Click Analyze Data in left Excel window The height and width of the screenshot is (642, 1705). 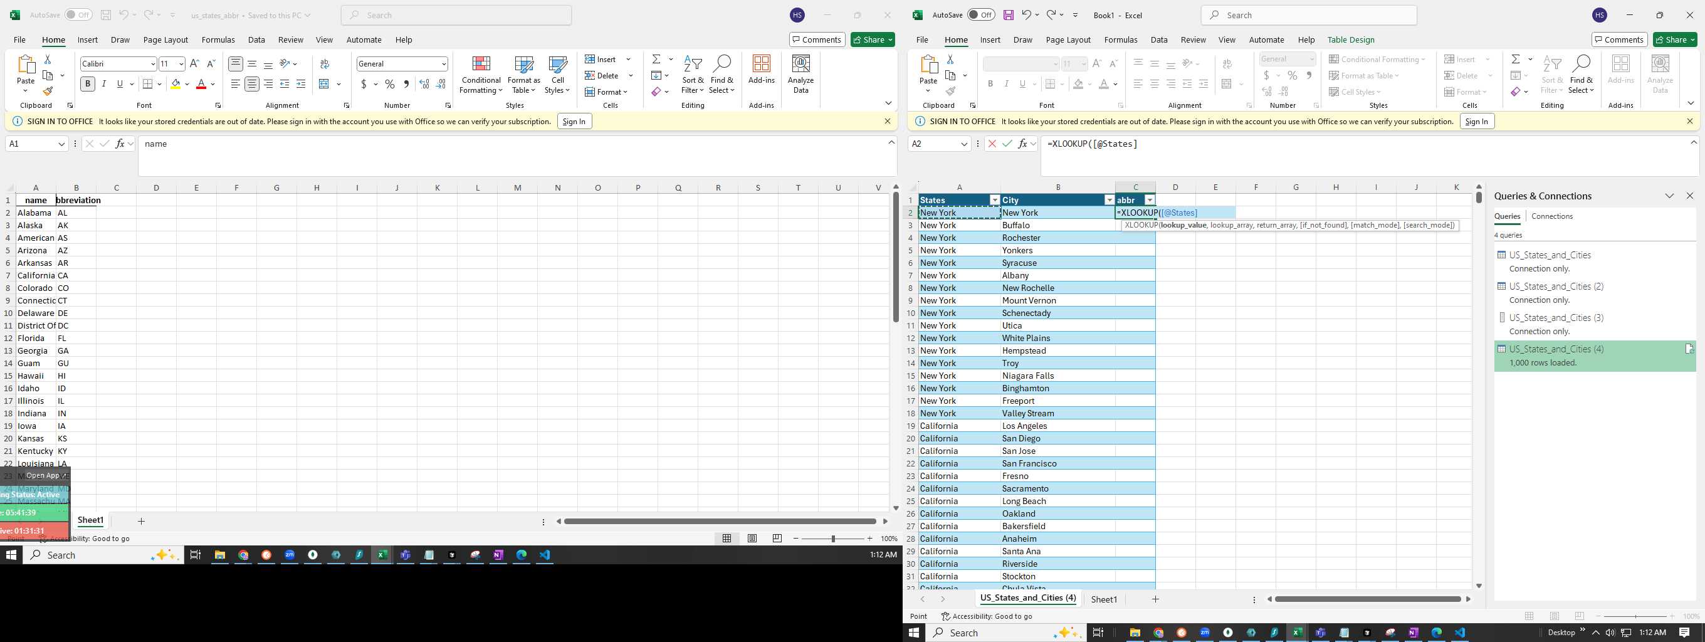tap(801, 74)
